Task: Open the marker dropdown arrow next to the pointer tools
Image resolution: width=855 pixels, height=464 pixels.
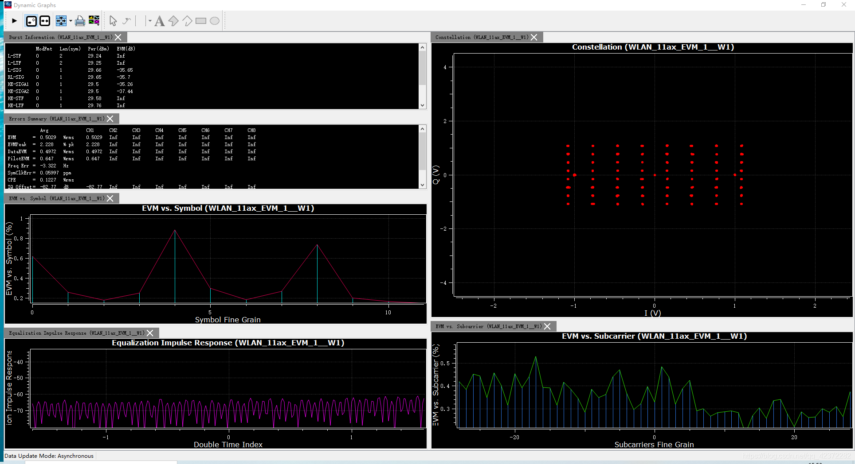Action: pos(150,21)
